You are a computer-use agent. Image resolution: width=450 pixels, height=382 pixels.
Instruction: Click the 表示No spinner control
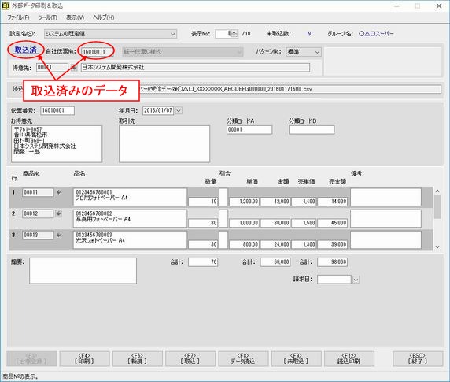[x=234, y=34]
